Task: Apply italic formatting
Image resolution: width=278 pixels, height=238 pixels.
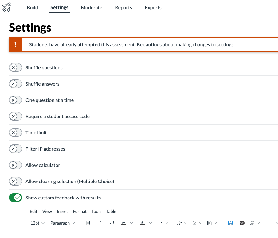Action: coord(100,223)
